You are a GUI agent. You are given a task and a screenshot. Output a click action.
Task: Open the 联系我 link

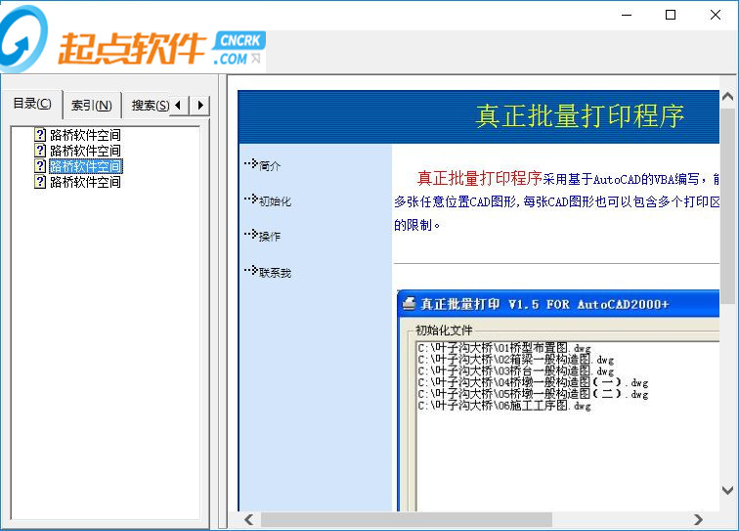[276, 272]
